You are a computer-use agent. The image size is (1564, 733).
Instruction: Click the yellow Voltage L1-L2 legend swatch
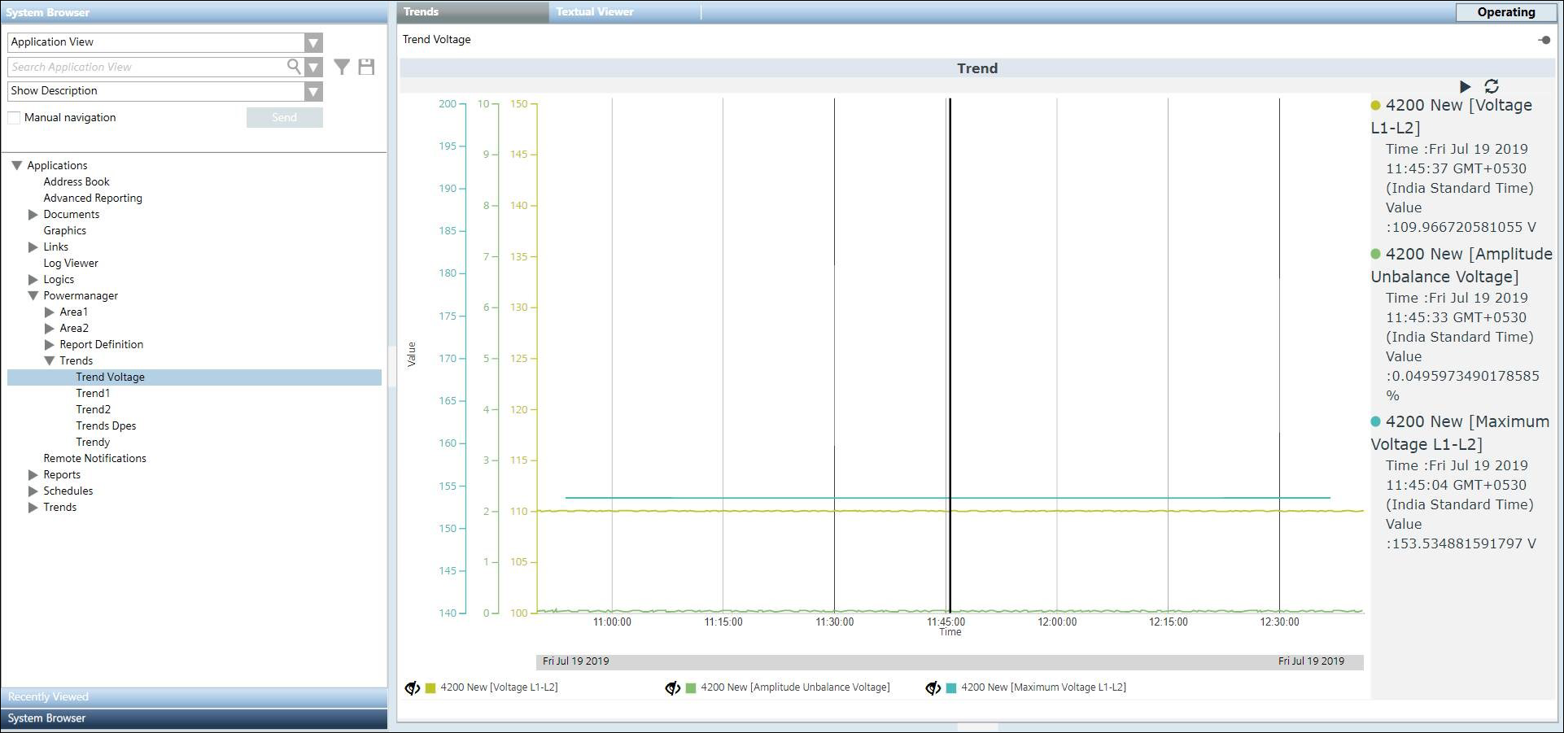click(x=430, y=688)
